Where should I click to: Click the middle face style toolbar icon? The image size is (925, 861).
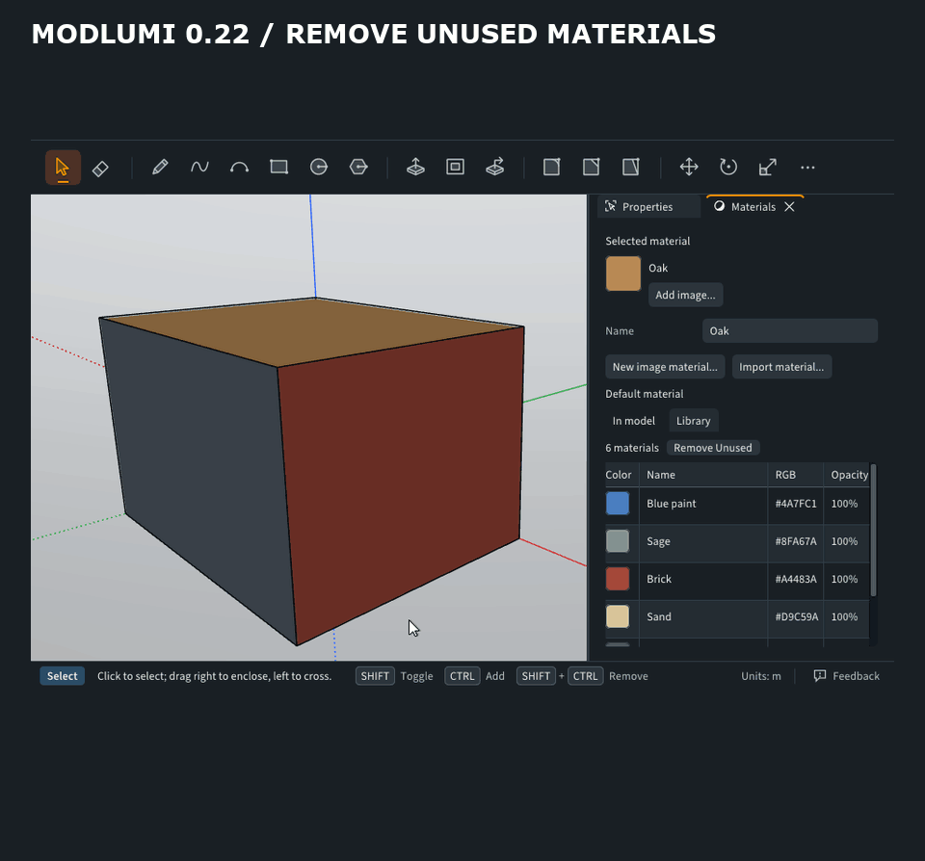tap(591, 168)
